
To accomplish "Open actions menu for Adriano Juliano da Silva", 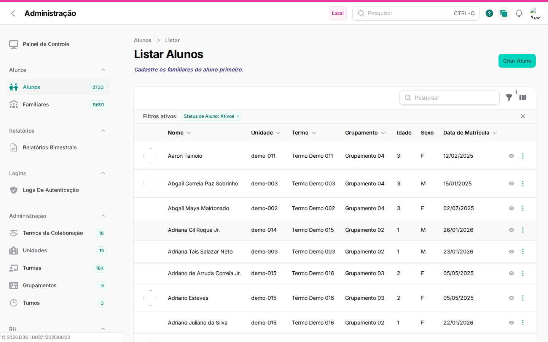I will 523,323.
